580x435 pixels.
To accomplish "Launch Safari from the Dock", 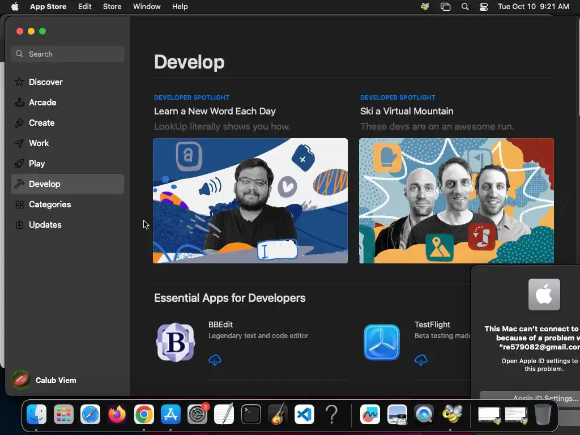I will coord(90,414).
